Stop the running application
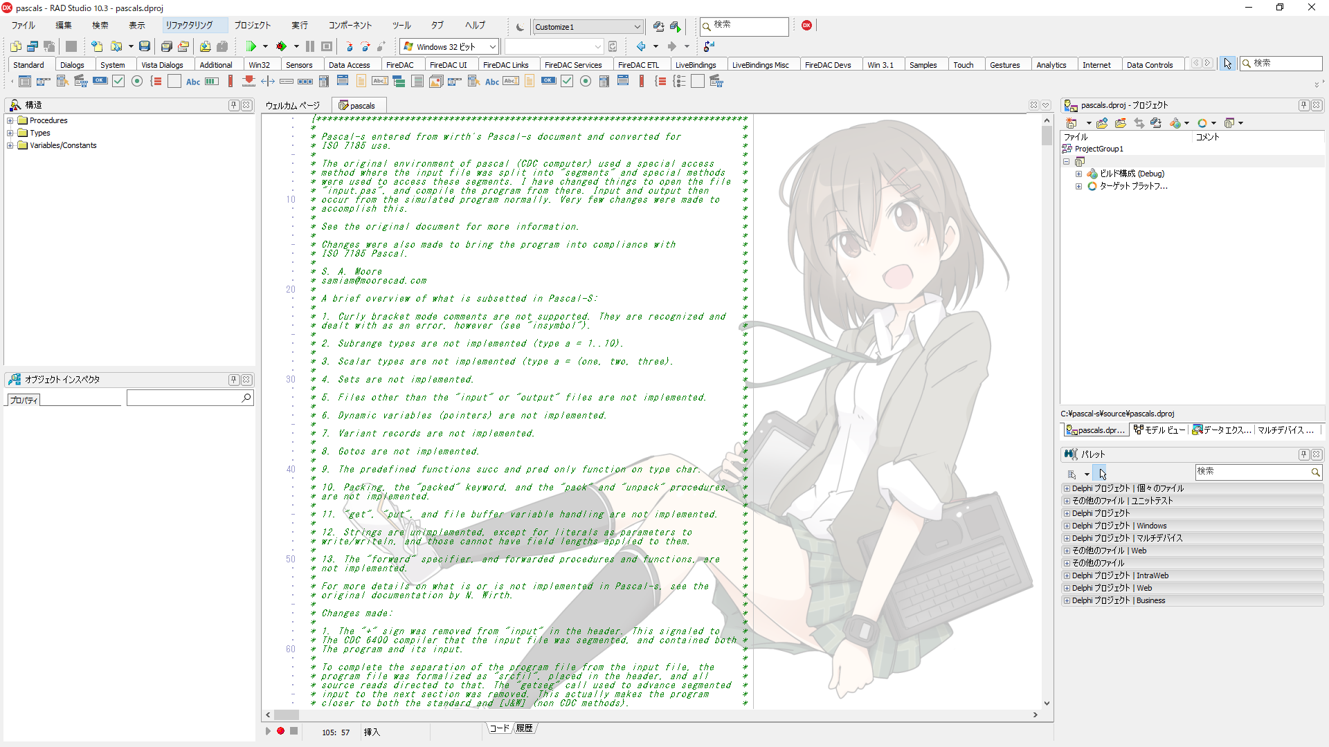1329x747 pixels. pyautogui.click(x=326, y=46)
